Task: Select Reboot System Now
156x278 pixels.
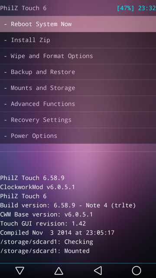Action: (x=78, y=24)
